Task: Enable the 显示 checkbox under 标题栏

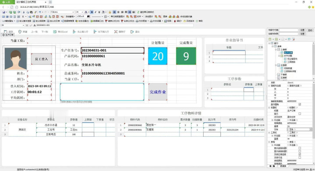Action: click(x=300, y=114)
